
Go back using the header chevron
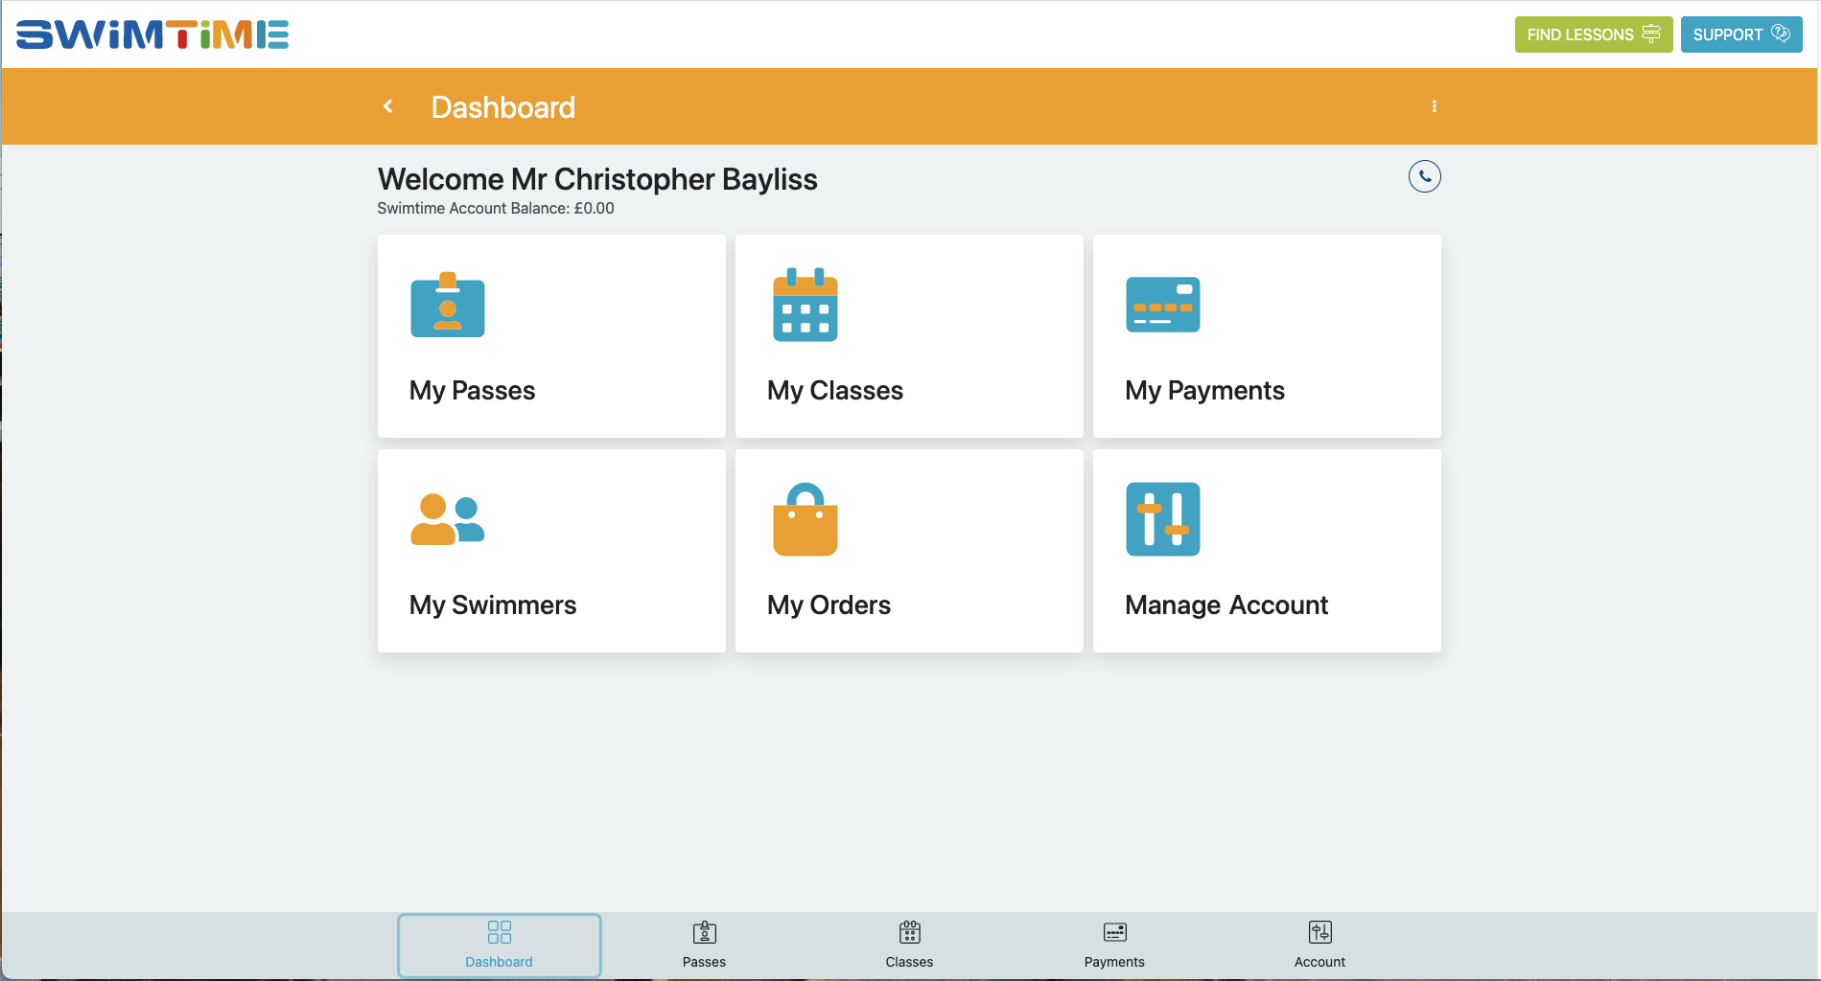pos(388,106)
